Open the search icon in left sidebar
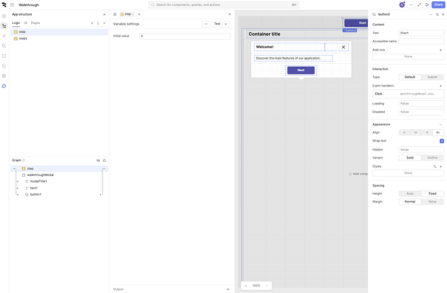 pos(4,46)
